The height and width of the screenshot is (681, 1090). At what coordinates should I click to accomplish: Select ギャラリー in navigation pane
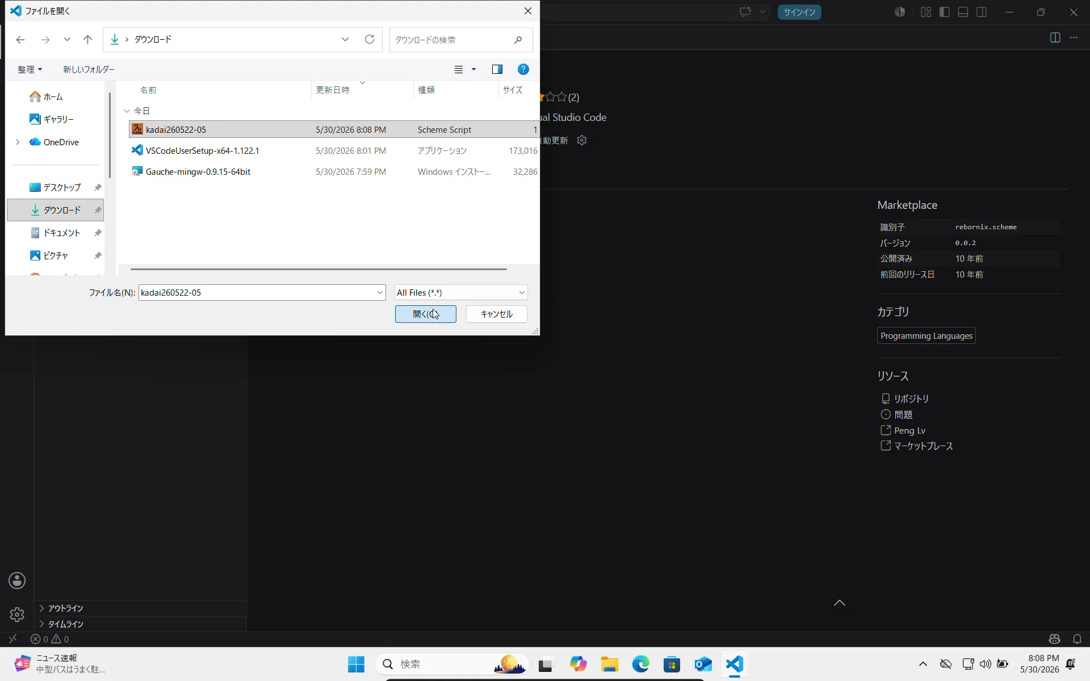tap(52, 119)
